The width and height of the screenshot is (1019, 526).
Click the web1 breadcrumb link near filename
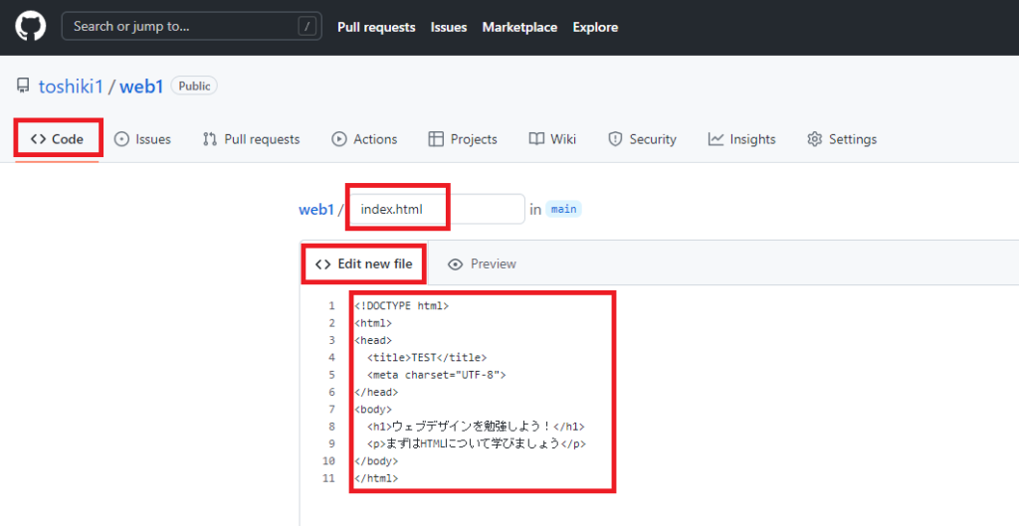pos(315,210)
